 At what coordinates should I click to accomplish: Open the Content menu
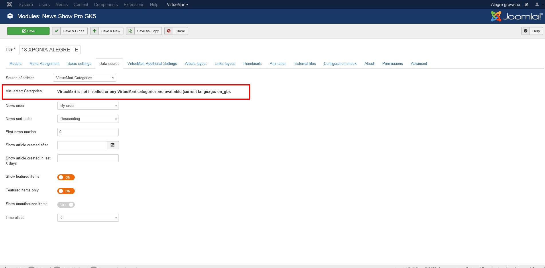click(x=81, y=5)
